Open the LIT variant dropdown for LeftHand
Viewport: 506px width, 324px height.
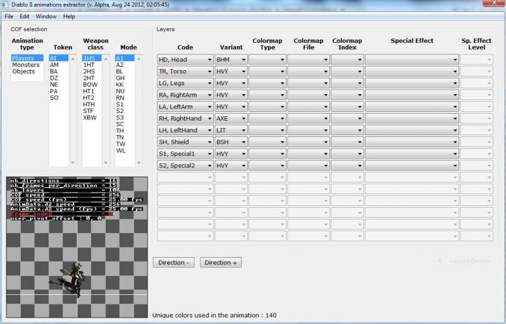pyautogui.click(x=231, y=130)
